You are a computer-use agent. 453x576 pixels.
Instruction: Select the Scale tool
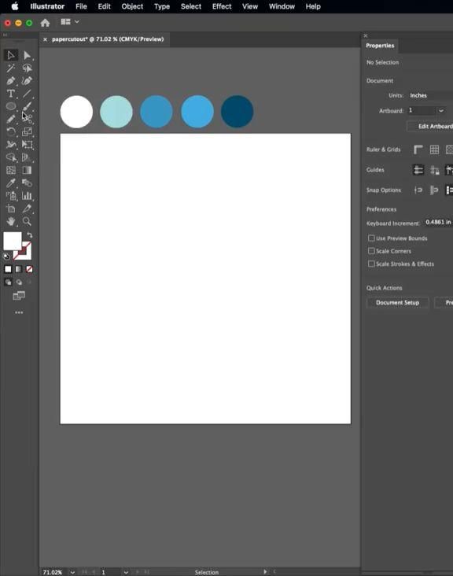28,131
